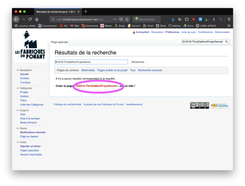
Task: Bookmark this page with the star icon
Action: point(127,19)
